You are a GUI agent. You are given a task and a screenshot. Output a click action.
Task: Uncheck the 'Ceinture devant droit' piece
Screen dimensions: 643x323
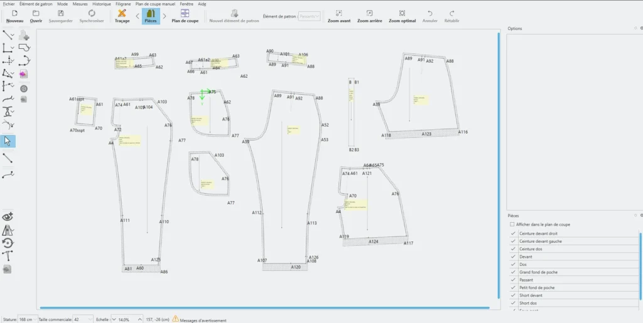(513, 234)
